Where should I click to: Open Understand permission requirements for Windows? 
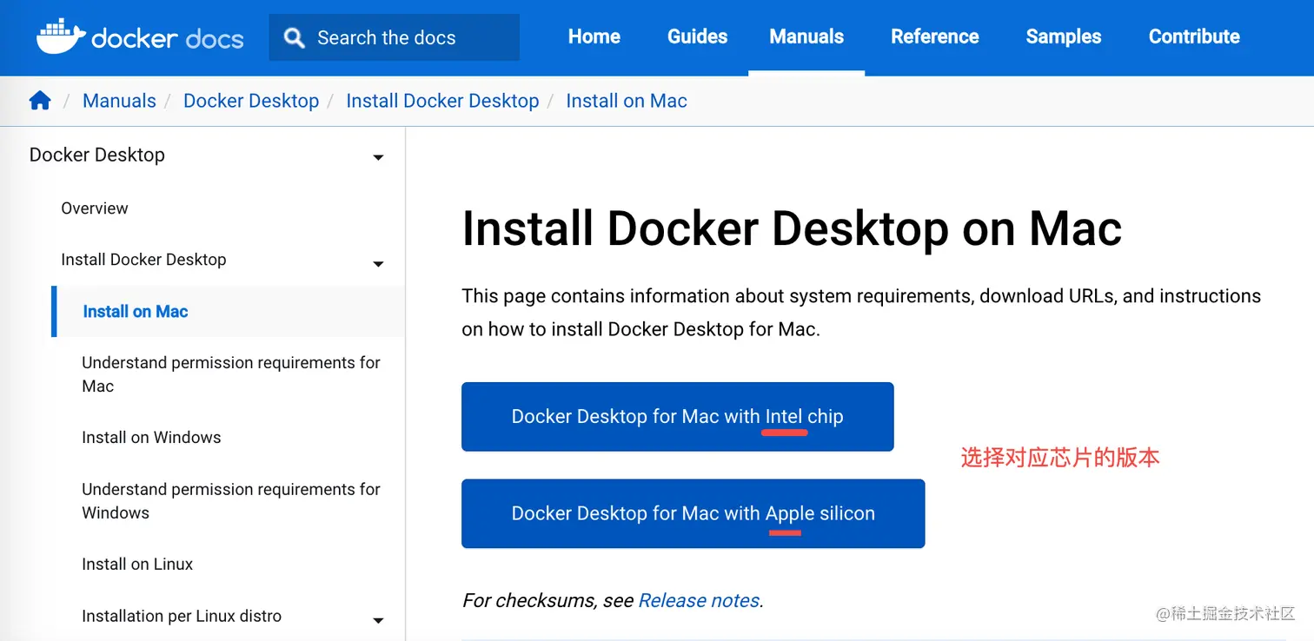tap(231, 501)
